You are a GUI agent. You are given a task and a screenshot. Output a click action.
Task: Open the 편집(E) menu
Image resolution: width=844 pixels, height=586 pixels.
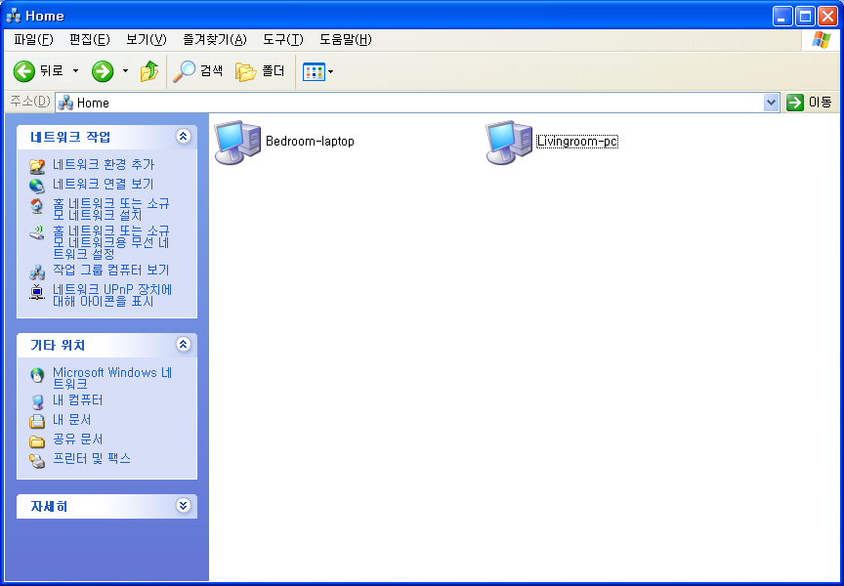pyautogui.click(x=89, y=40)
